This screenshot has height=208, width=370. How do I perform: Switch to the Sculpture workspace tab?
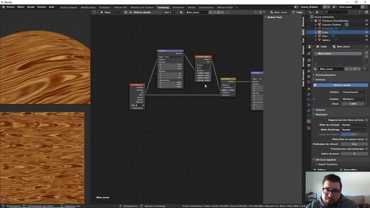[105, 8]
